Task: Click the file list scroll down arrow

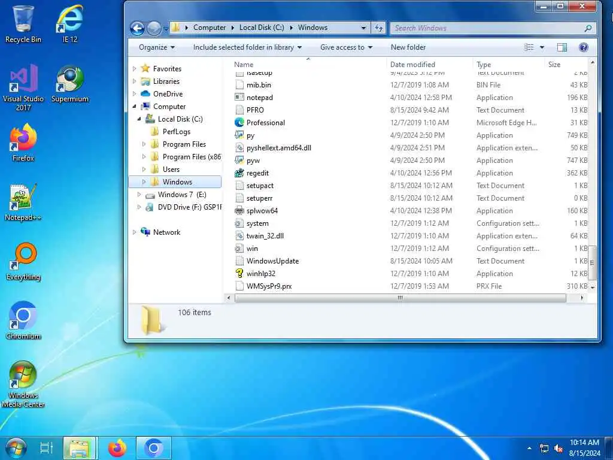Action: pyautogui.click(x=592, y=287)
